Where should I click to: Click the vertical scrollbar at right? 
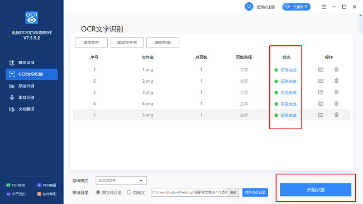click(x=360, y=25)
